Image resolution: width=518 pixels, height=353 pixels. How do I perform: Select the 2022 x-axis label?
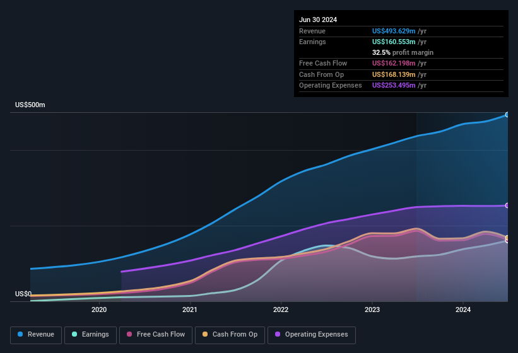281,310
